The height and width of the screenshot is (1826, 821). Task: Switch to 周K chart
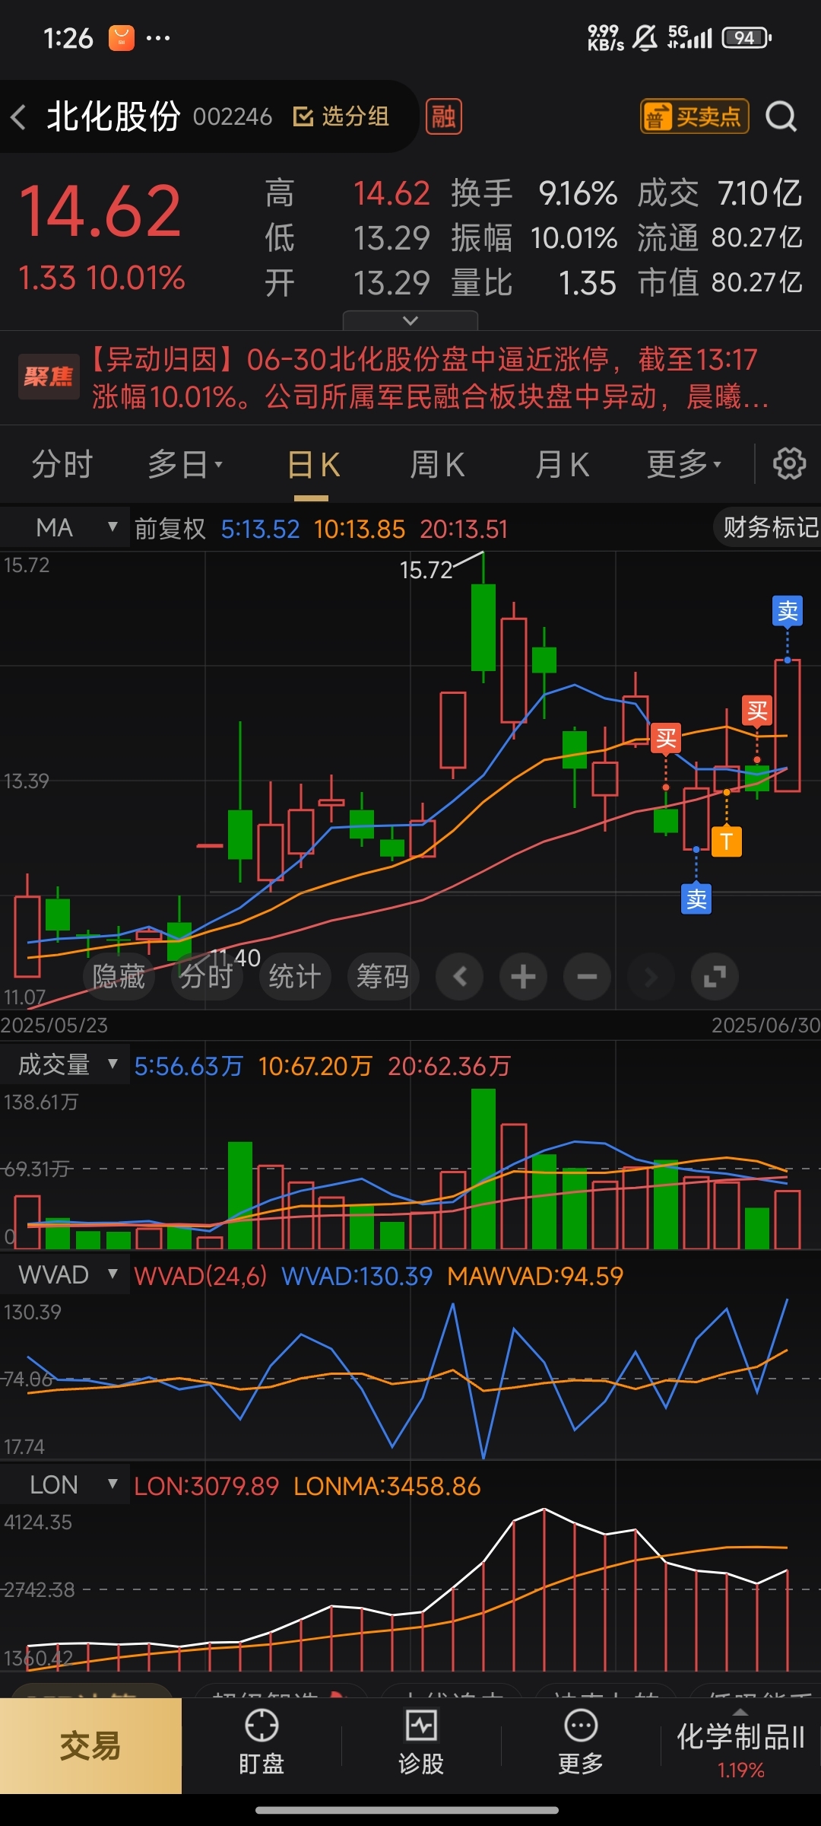[x=437, y=464]
